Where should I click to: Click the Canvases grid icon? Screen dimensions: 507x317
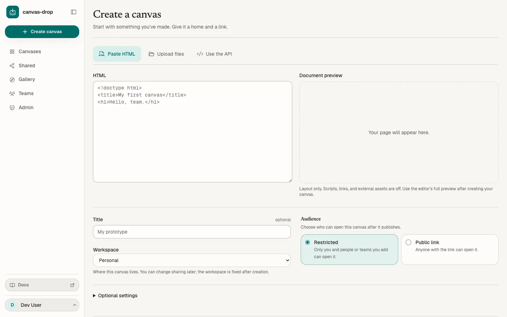coord(12,52)
